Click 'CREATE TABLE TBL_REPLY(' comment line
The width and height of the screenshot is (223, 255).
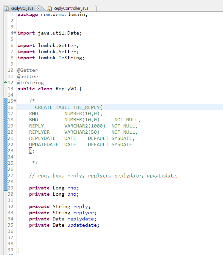(x=69, y=108)
